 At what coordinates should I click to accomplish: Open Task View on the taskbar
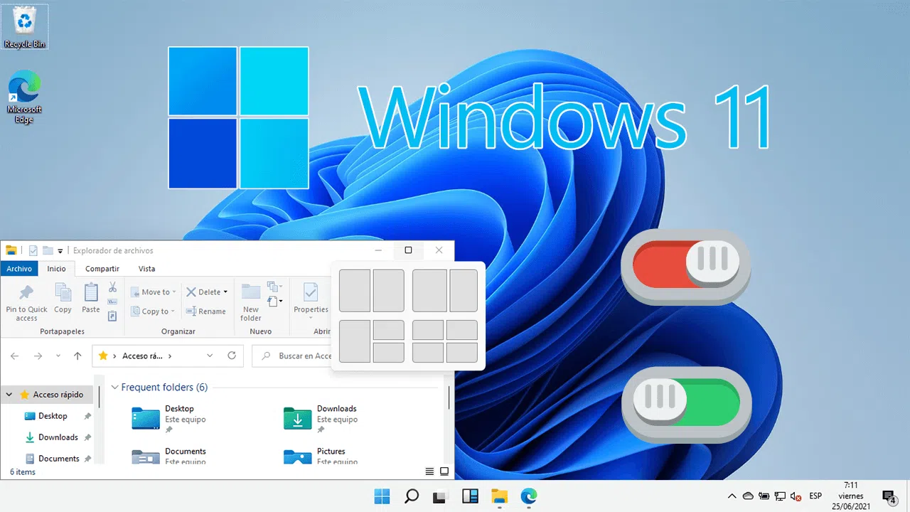[x=440, y=496]
